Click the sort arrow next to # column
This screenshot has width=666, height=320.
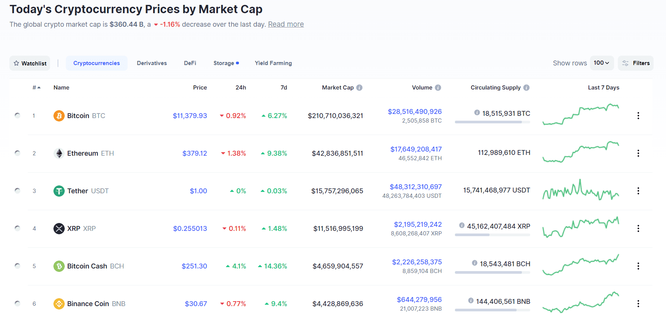coord(39,88)
